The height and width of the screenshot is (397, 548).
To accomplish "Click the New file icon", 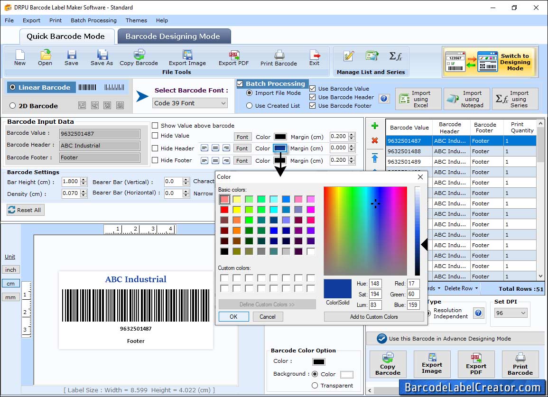I will pos(19,58).
